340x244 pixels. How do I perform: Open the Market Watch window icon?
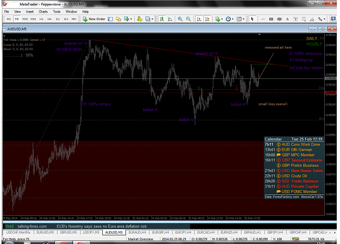pyautogui.click(x=110, y=19)
